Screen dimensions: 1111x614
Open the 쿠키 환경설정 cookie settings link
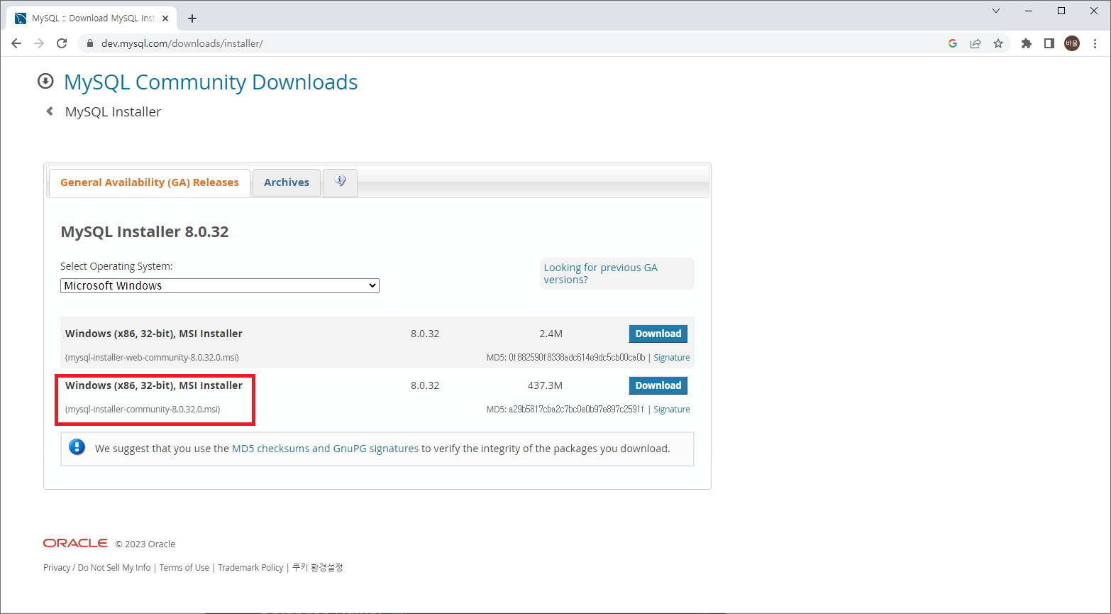click(x=317, y=567)
